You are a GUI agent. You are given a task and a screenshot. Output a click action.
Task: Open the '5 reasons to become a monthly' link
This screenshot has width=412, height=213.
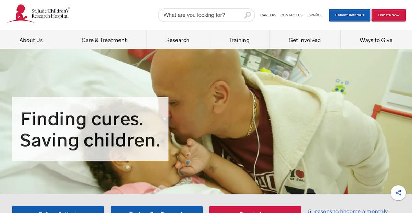348,211
